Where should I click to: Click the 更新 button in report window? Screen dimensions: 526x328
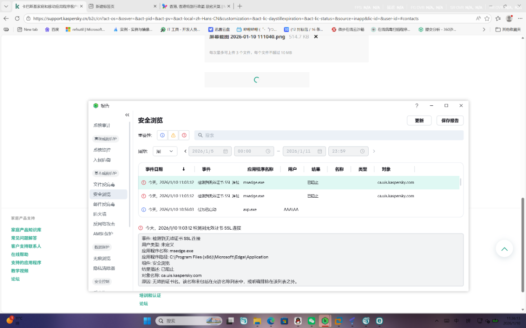pos(419,121)
